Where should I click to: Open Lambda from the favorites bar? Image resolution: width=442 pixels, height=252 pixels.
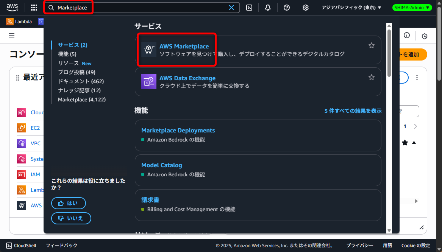19,22
